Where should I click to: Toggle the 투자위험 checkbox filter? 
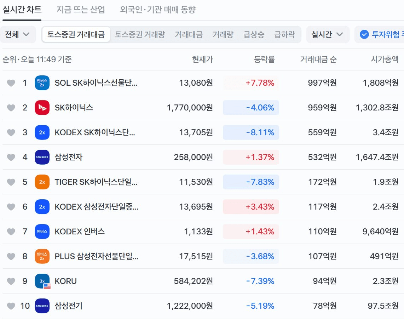(364, 34)
